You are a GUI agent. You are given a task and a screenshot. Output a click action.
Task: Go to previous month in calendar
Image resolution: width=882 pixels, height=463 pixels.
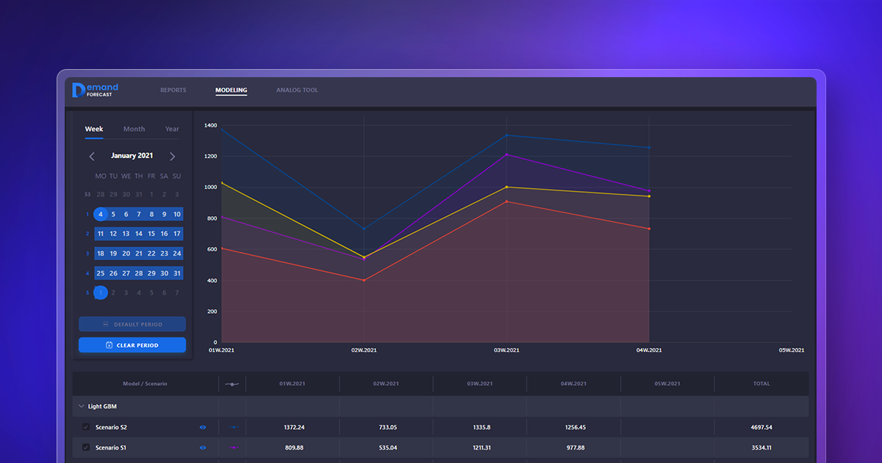[92, 157]
